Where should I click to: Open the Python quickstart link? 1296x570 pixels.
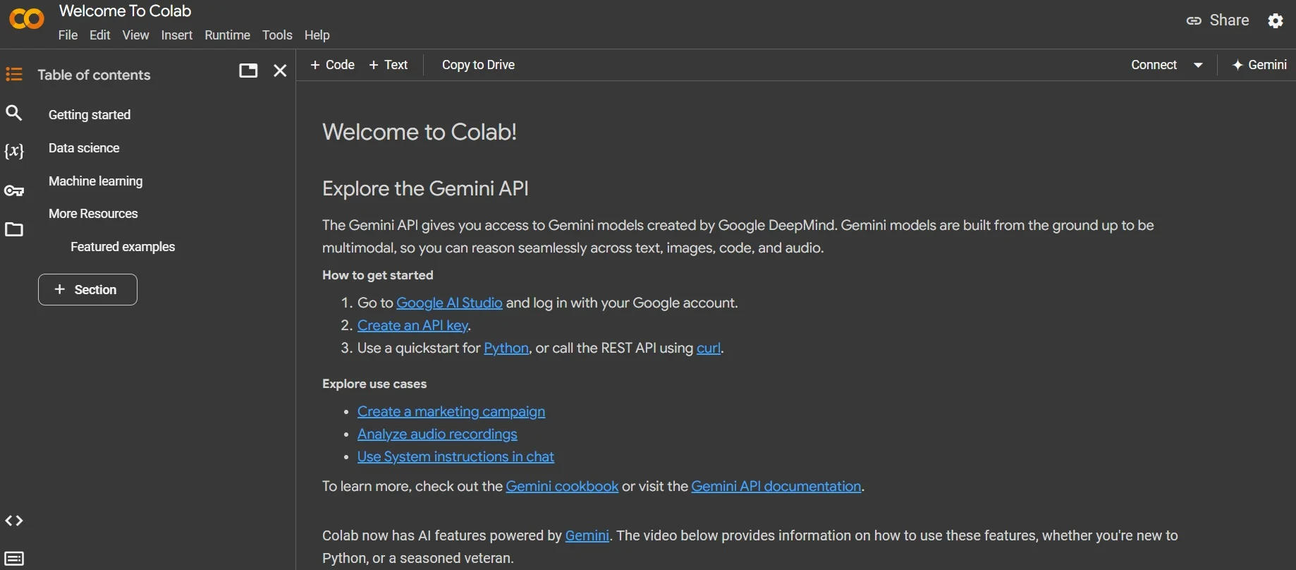coord(506,348)
